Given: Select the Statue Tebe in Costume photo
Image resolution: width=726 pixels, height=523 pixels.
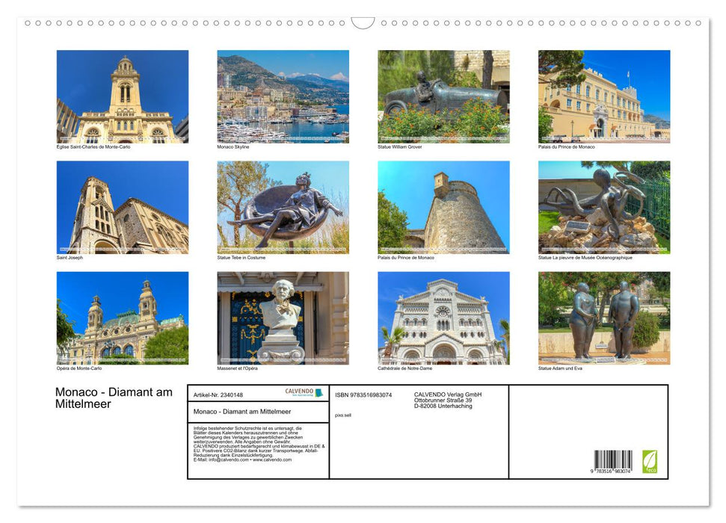Looking at the screenshot, I should tap(283, 207).
